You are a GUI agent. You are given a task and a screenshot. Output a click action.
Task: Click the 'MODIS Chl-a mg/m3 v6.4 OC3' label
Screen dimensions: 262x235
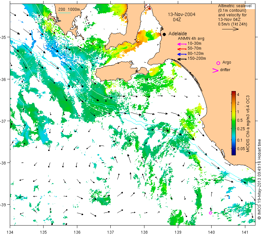(248, 124)
